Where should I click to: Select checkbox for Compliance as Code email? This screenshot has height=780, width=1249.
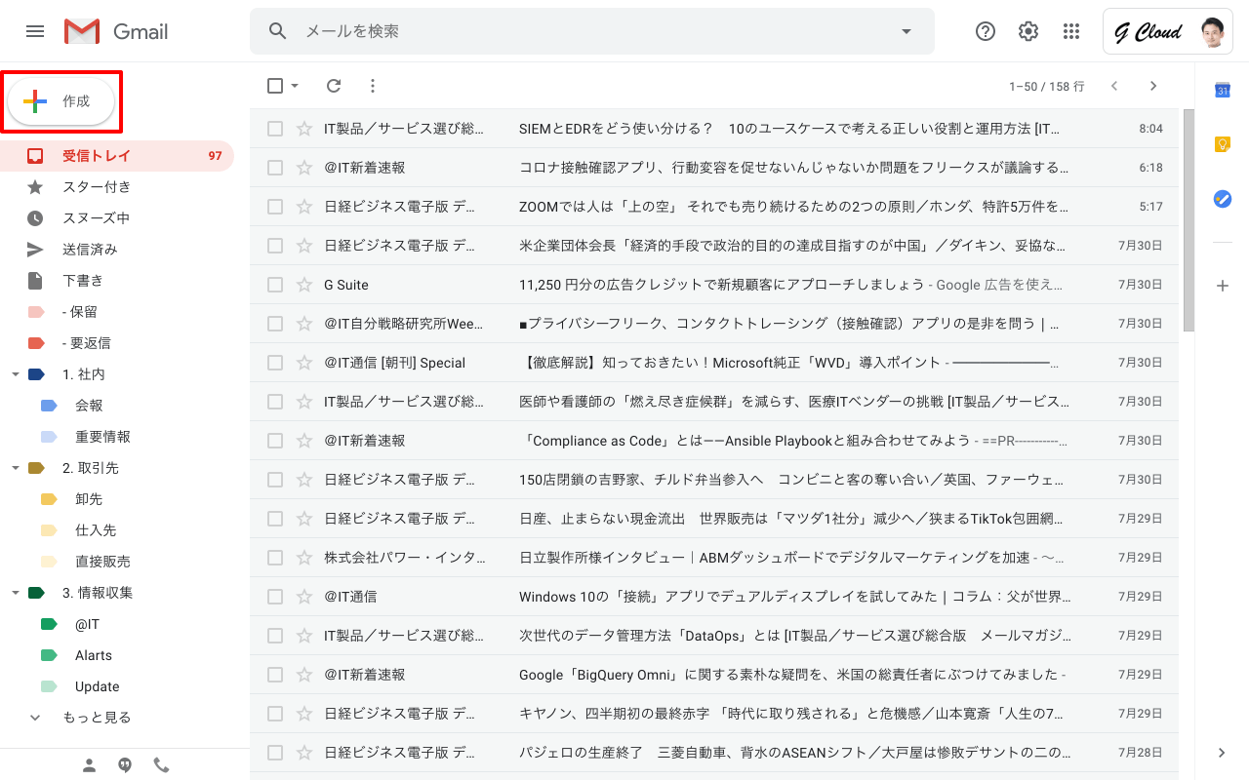(275, 441)
